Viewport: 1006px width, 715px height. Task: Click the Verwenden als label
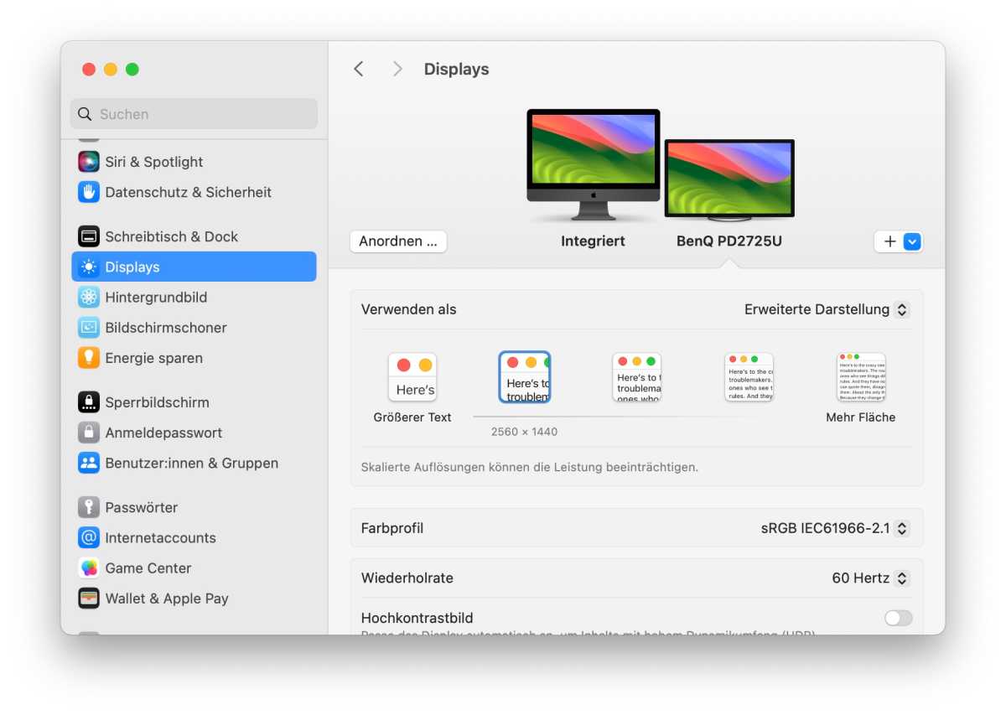(x=409, y=309)
